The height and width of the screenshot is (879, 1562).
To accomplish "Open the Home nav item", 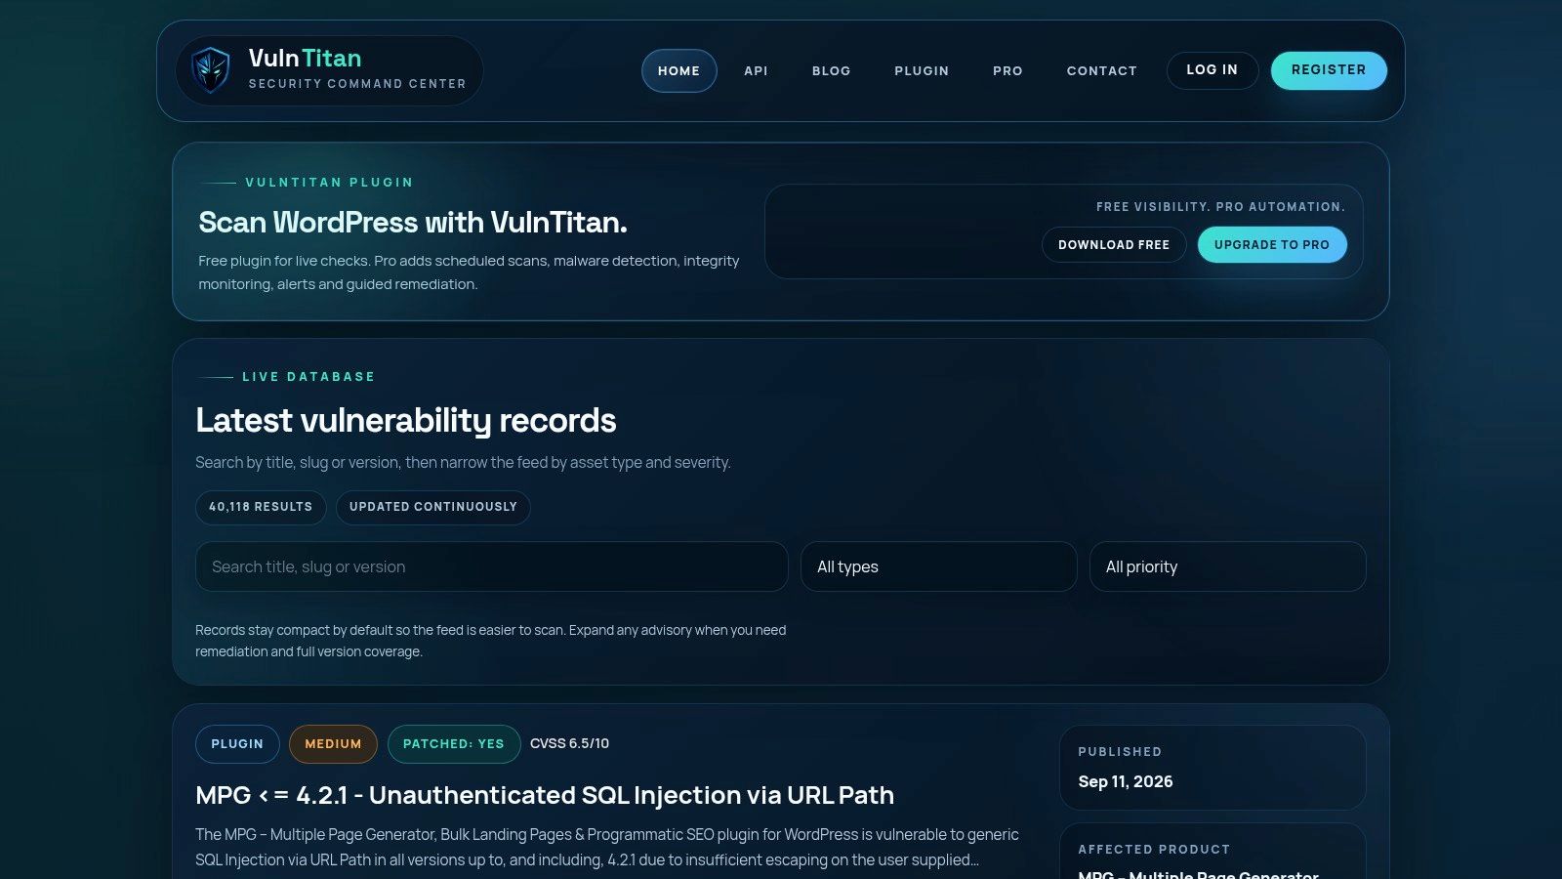I will [x=678, y=70].
